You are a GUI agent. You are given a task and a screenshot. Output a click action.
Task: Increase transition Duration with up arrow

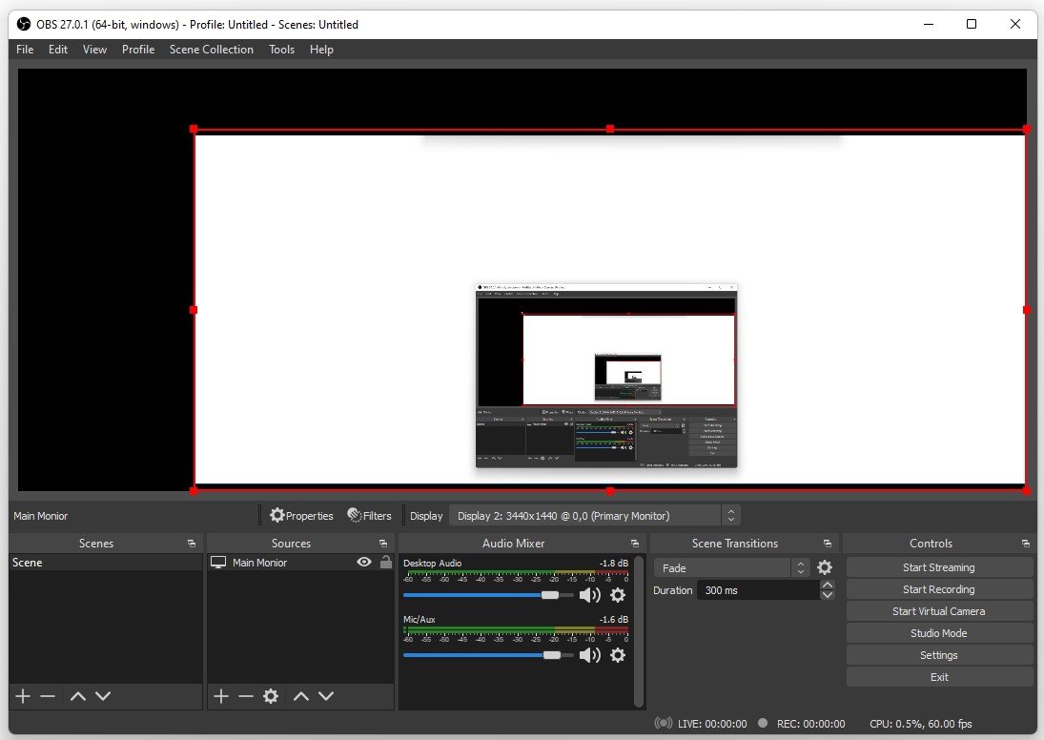[x=827, y=586]
